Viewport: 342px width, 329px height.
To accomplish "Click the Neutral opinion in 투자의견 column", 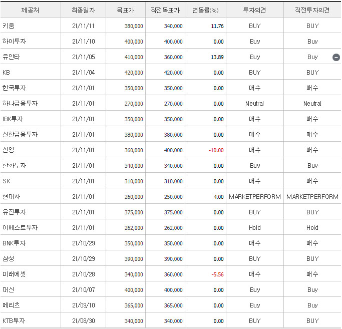I will coord(254,104).
